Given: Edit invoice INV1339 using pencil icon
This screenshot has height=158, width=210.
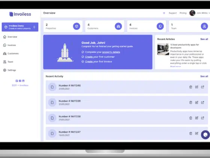Looking at the screenshot, I should point(196,102).
